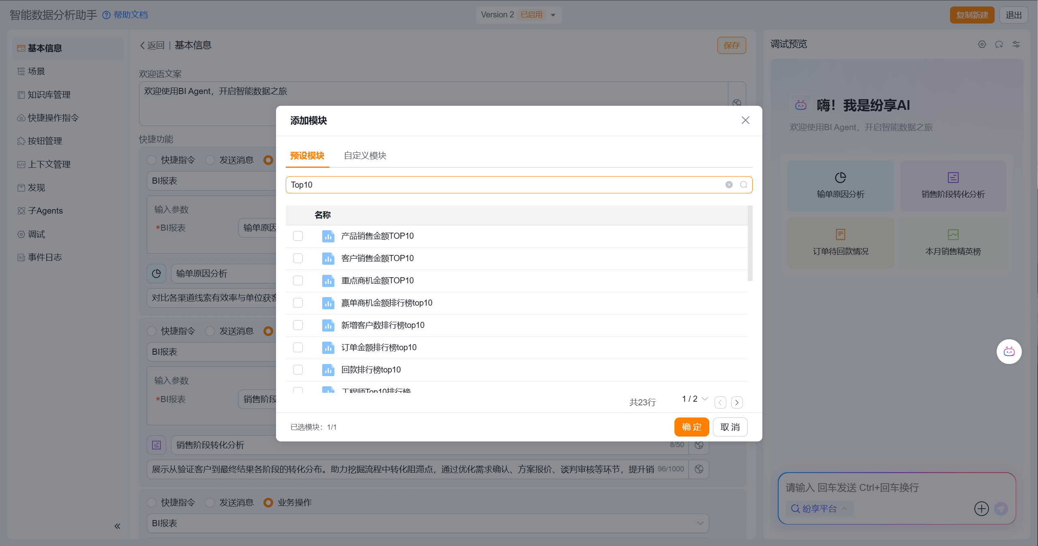Check the 回款排行榜top10 checkbox
Viewport: 1038px width, 546px height.
pos(298,370)
